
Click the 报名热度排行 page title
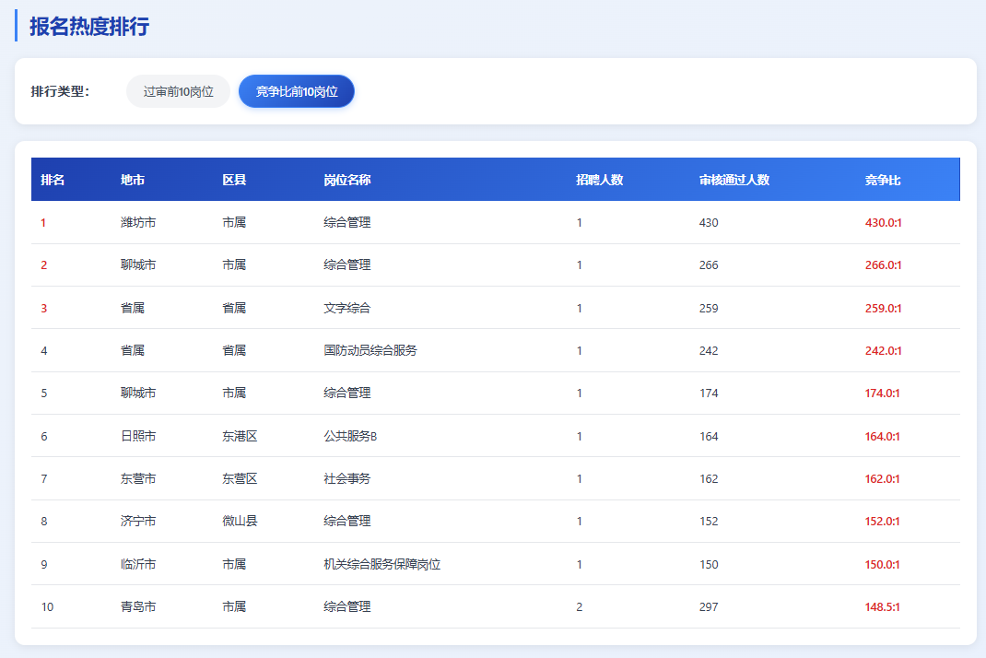pyautogui.click(x=89, y=26)
